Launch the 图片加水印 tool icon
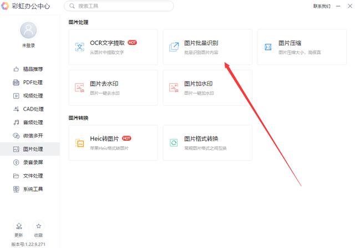The image size is (355, 248). 174,87
